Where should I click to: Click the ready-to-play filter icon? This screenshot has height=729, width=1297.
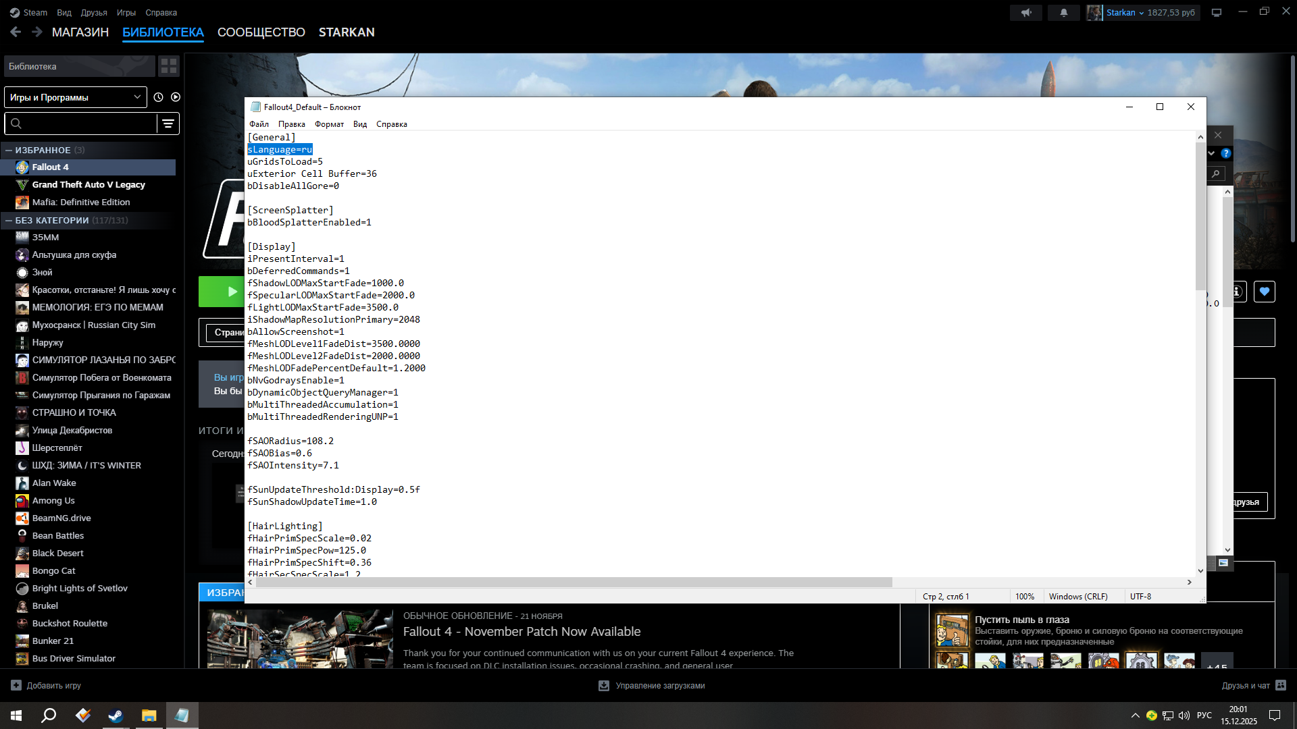click(176, 97)
